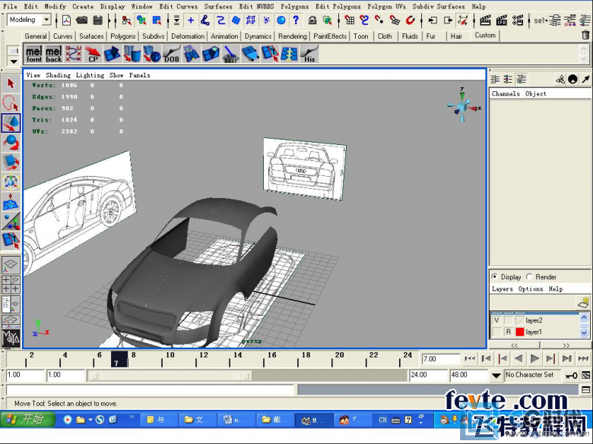Select the Display radio button
This screenshot has height=444, width=593.
point(494,277)
